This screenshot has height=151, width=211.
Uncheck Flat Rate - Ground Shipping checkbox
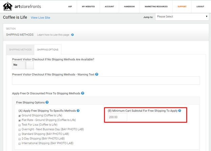coord(19,120)
